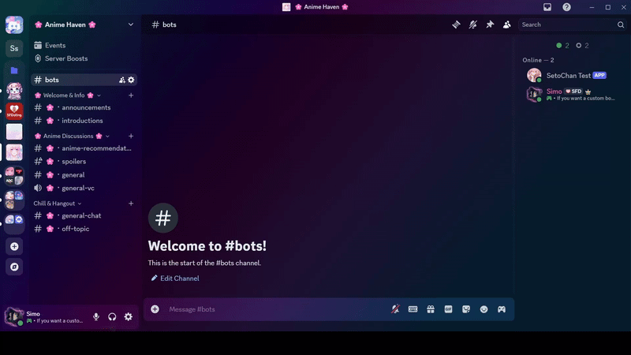Click the attachment plus button in message bar
The image size is (631, 355).
click(x=155, y=309)
